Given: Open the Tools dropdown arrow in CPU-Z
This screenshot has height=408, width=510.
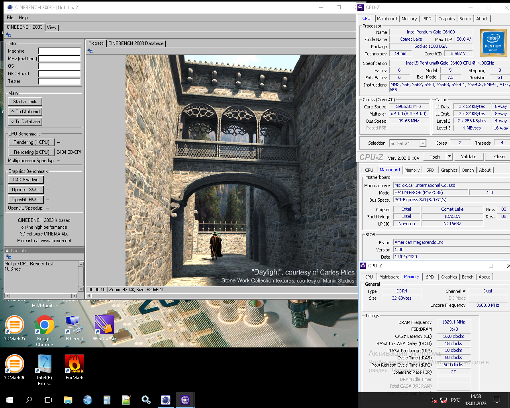Looking at the screenshot, I should (449, 157).
